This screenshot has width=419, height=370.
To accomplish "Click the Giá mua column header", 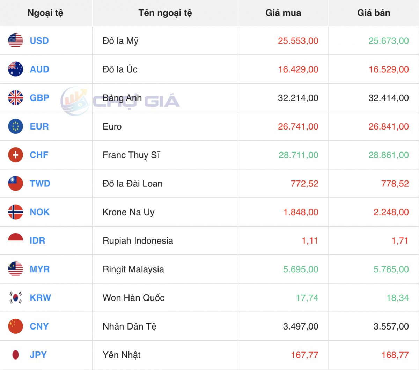I will (x=283, y=13).
